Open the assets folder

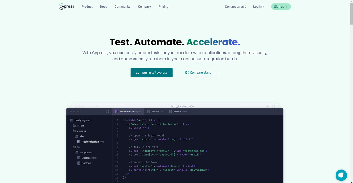[x=78, y=126]
